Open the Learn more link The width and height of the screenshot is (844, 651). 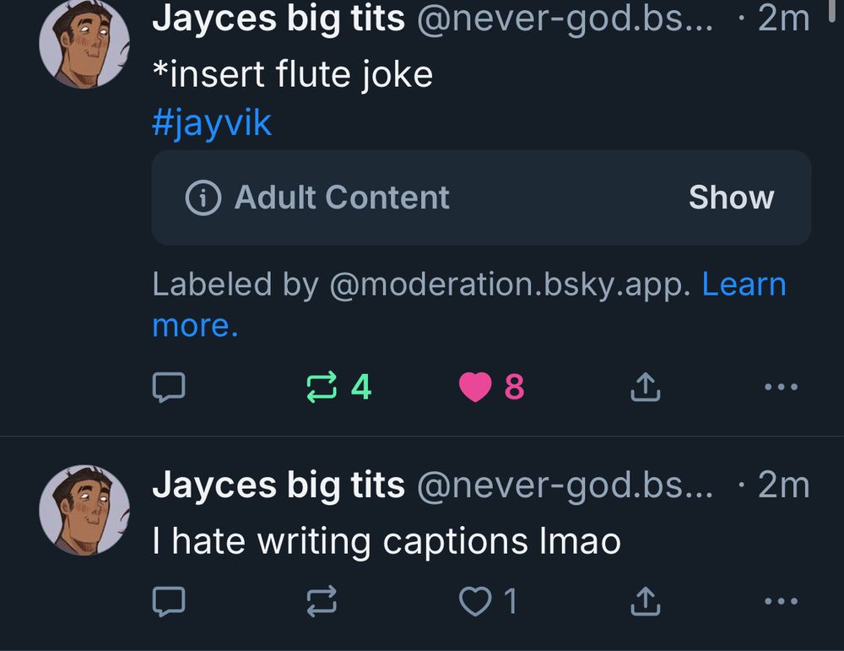(x=745, y=284)
